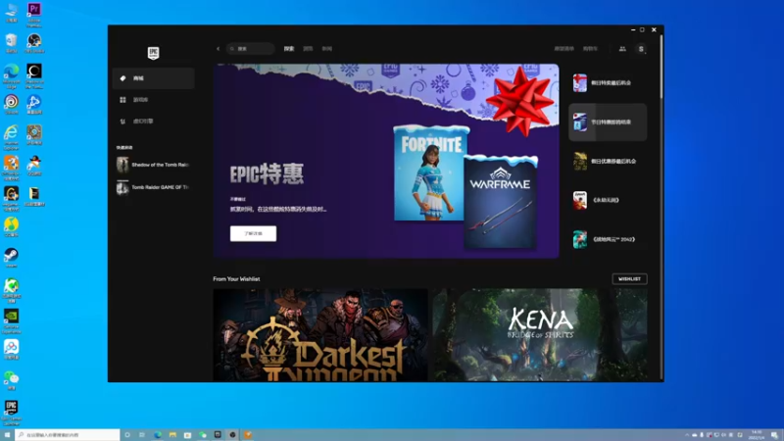Click the store search field
Viewport: 784px width, 441px height.
[251, 49]
